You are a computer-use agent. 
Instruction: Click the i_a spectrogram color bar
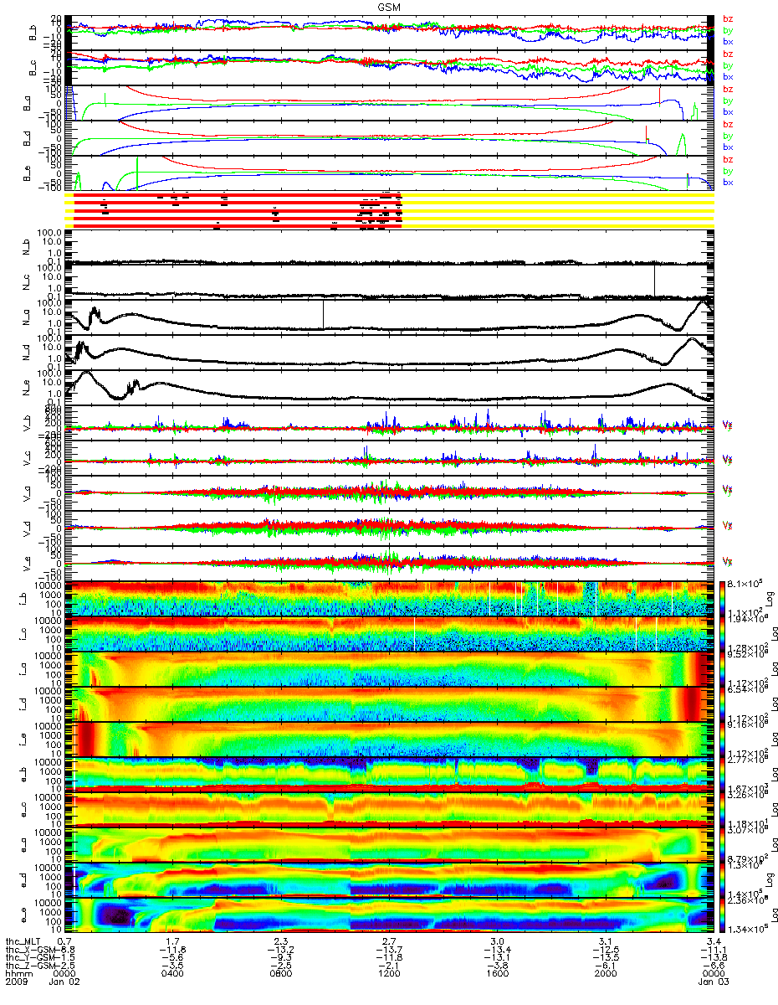tap(724, 669)
